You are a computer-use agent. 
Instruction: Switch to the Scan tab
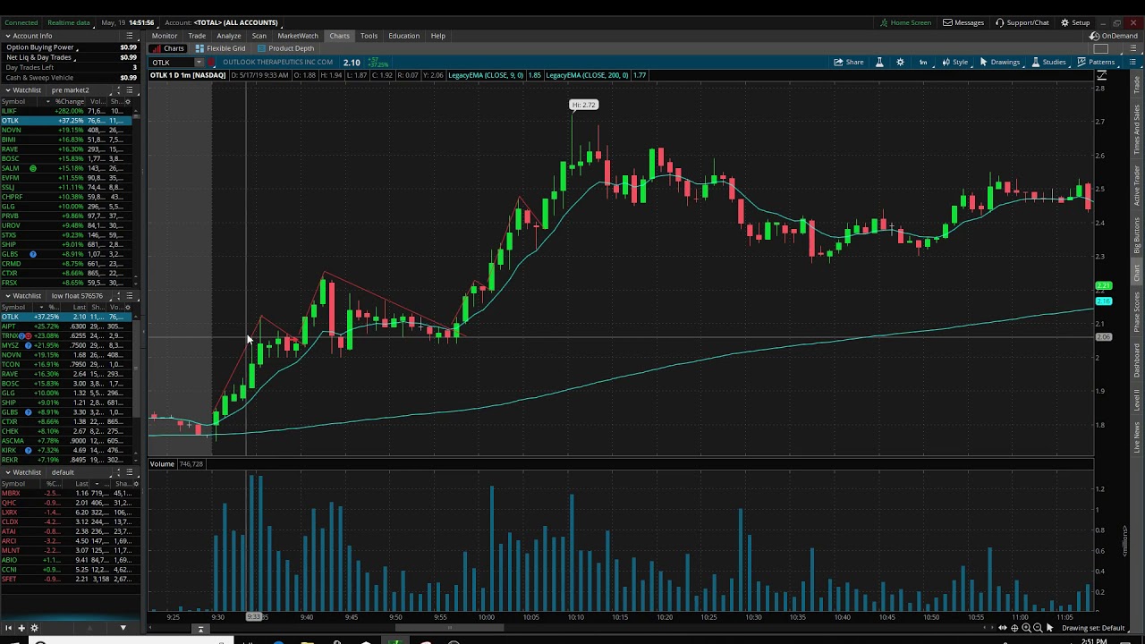click(259, 36)
